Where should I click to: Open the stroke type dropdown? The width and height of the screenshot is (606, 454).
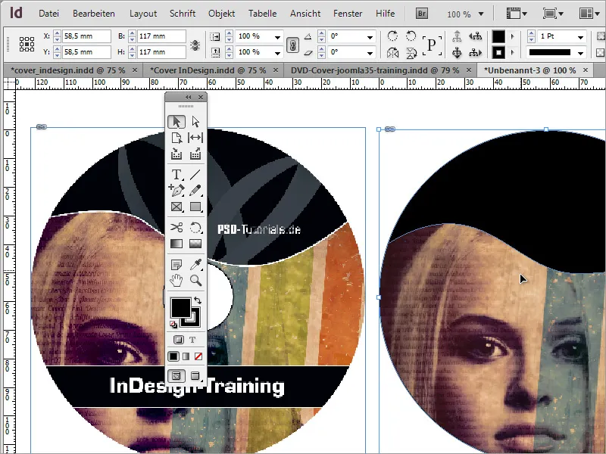(580, 53)
